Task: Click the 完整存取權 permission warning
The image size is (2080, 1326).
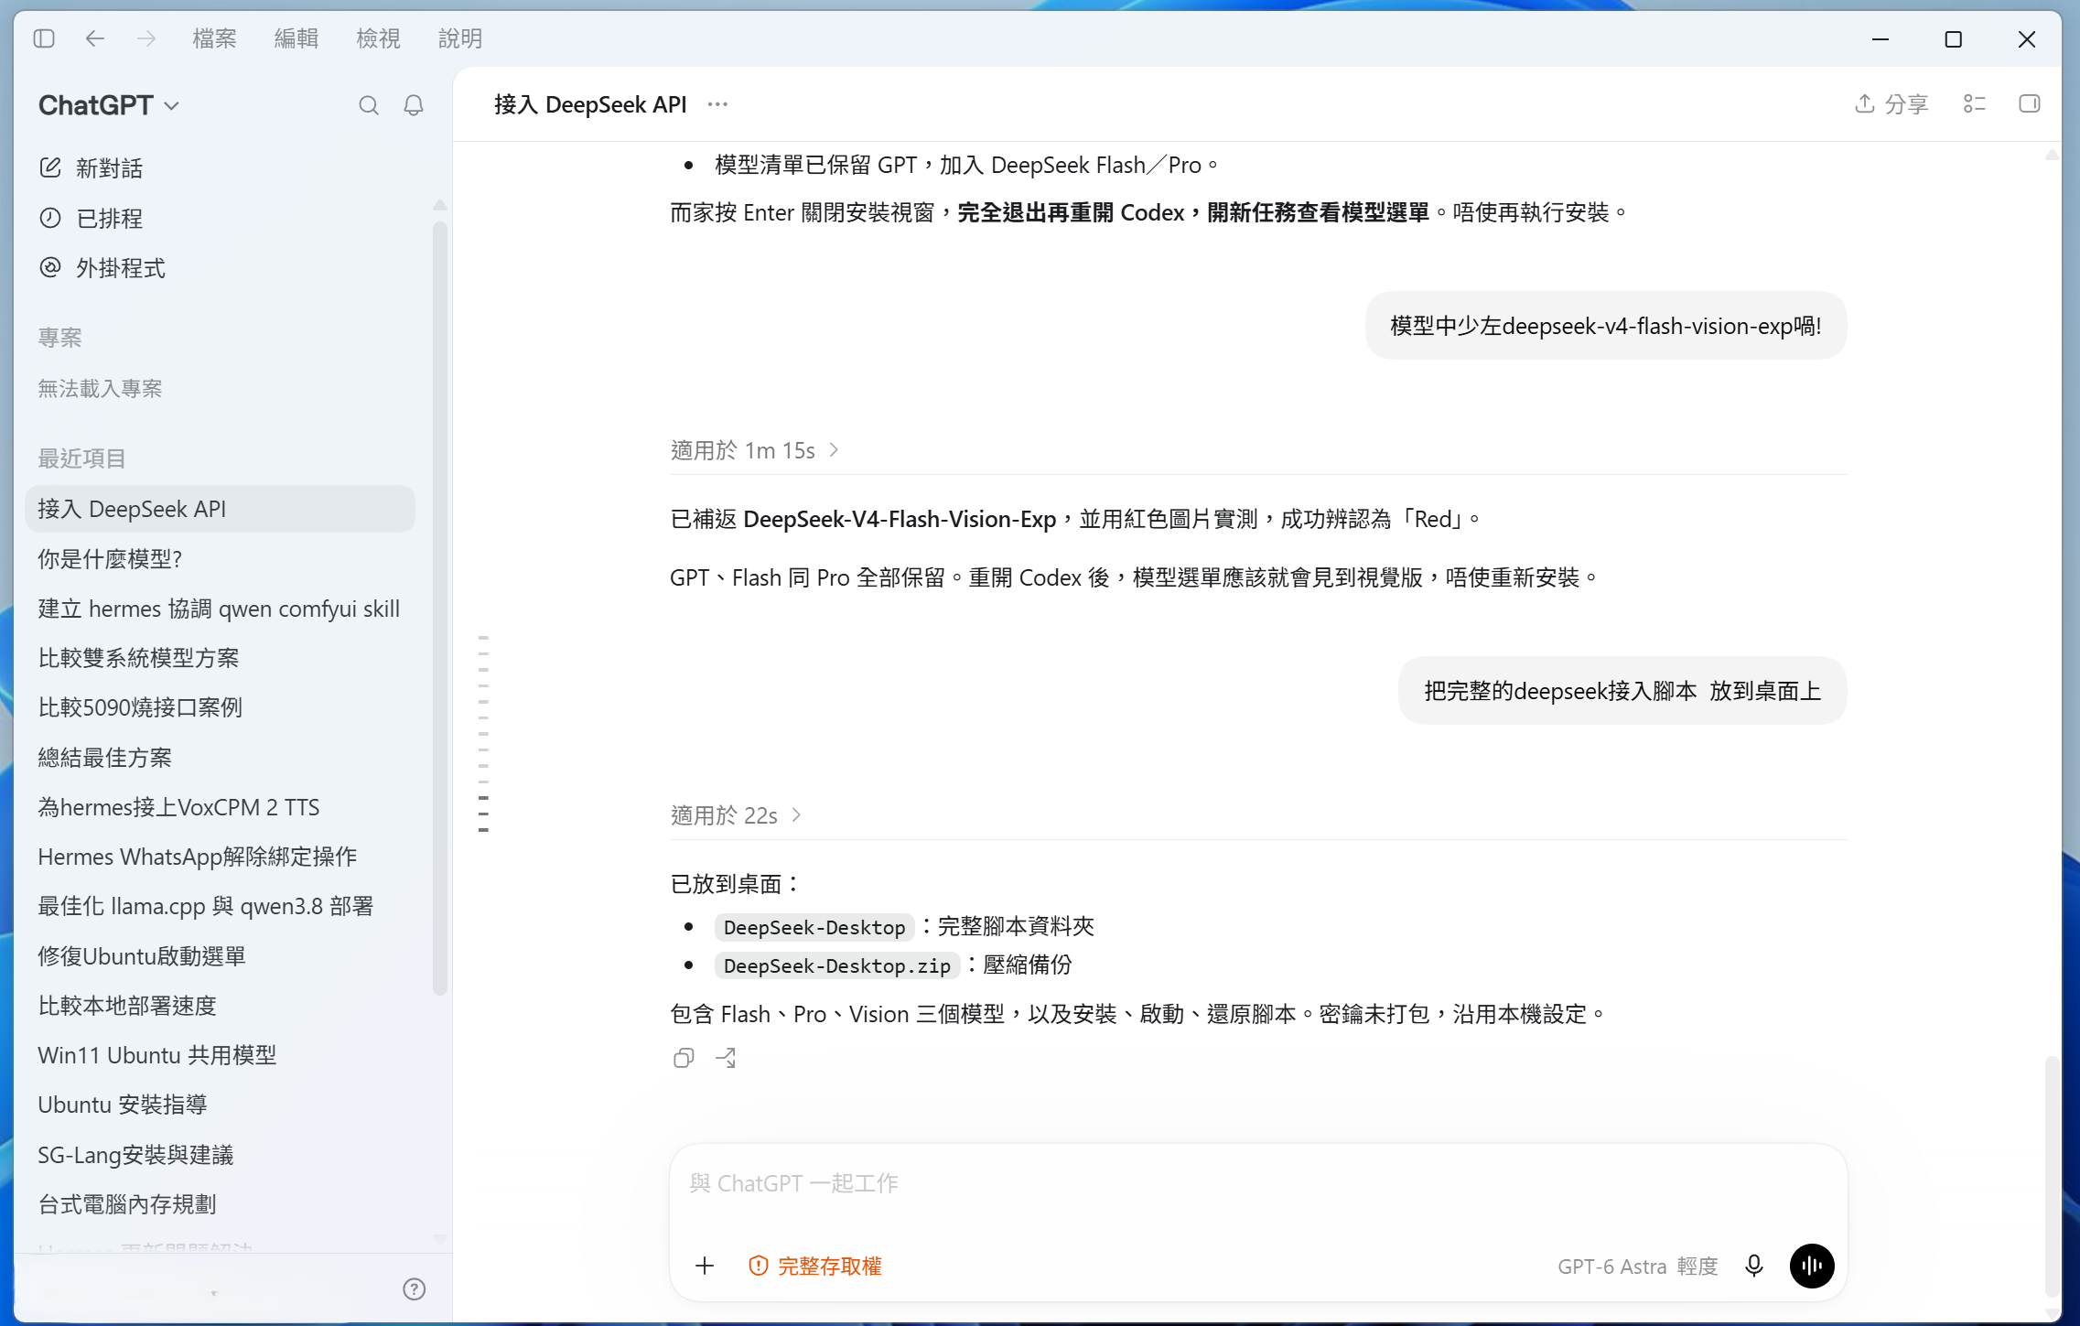Action: [815, 1267]
